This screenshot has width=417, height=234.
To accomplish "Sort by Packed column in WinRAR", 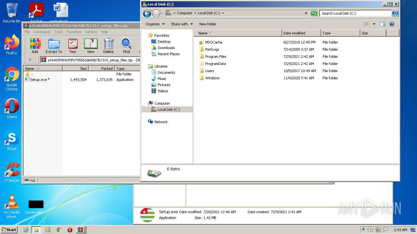I will click(x=101, y=69).
